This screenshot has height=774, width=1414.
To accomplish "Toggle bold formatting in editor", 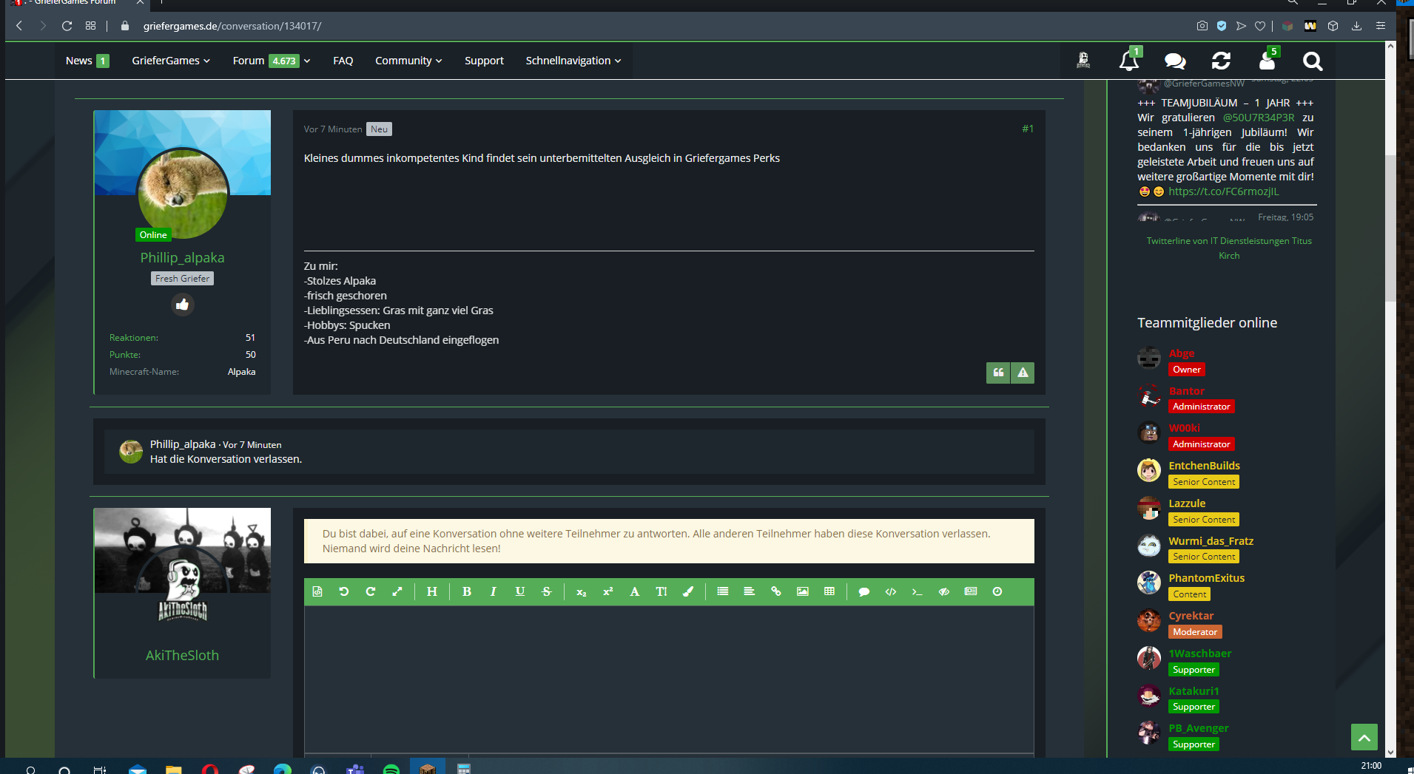I will (x=466, y=591).
